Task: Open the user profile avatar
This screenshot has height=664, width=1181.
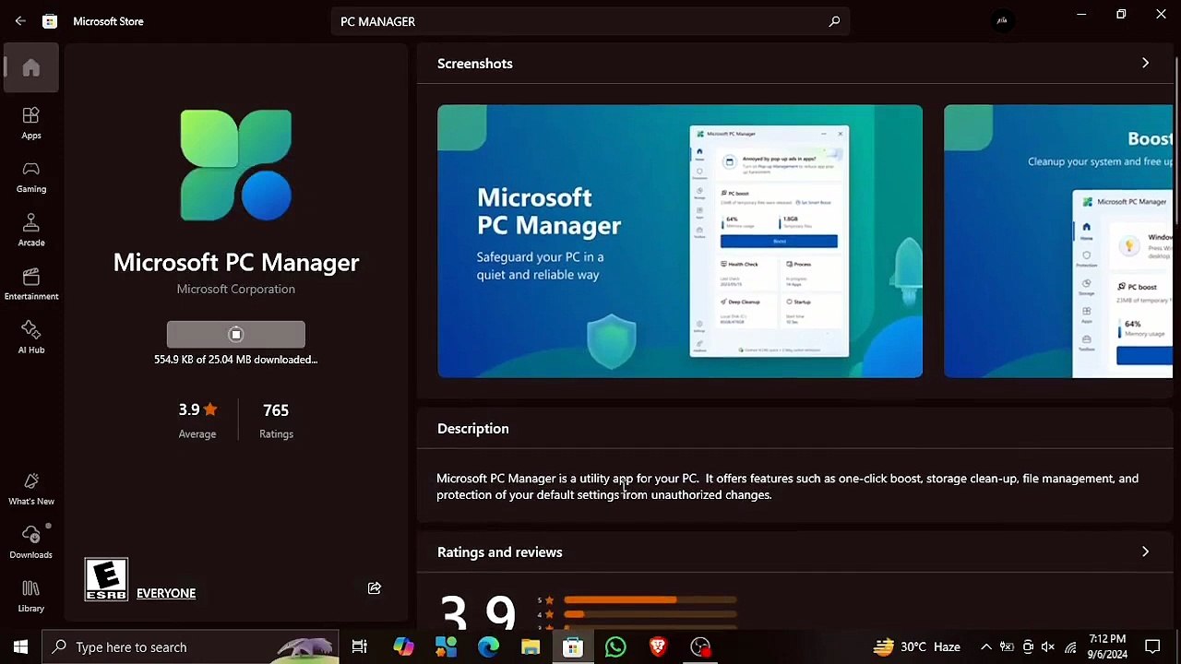Action: pyautogui.click(x=1002, y=20)
